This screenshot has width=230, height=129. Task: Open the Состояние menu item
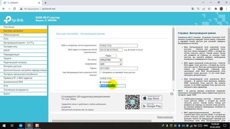click(23, 27)
